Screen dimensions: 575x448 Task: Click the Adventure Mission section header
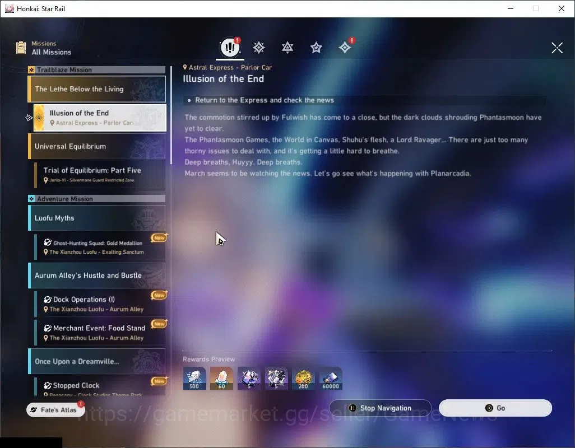97,199
